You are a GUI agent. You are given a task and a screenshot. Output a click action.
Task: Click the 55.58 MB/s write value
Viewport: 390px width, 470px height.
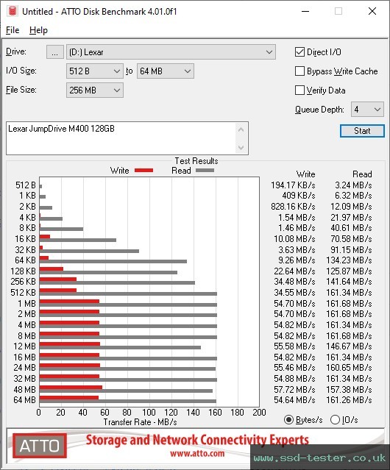[294, 346]
